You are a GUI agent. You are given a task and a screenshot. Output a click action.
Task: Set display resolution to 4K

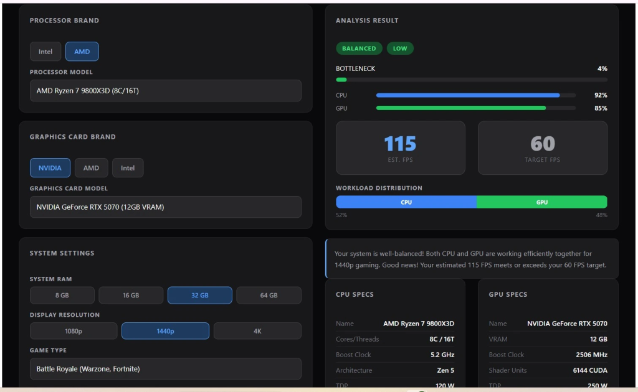(x=257, y=331)
